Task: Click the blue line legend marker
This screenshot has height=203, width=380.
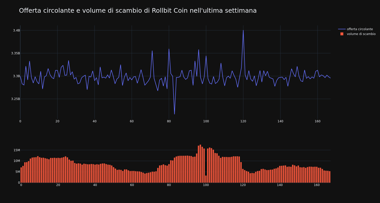Action: [x=342, y=29]
